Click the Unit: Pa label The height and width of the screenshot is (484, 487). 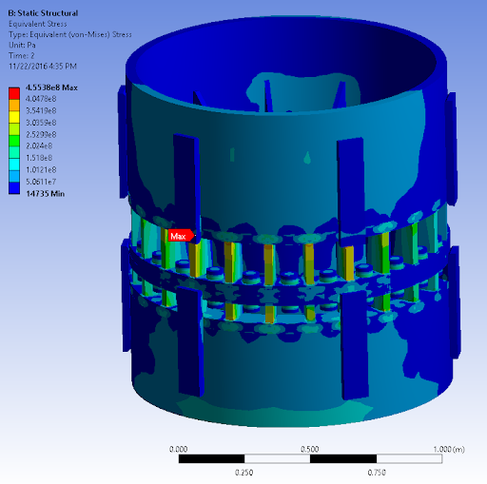(22, 45)
